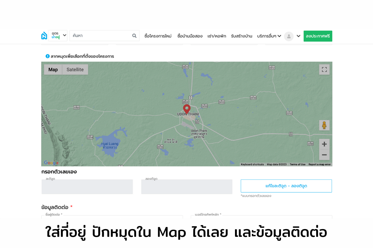This screenshot has height=248, width=373.
Task: Click the ละติจูด input field
Action: click(x=87, y=187)
